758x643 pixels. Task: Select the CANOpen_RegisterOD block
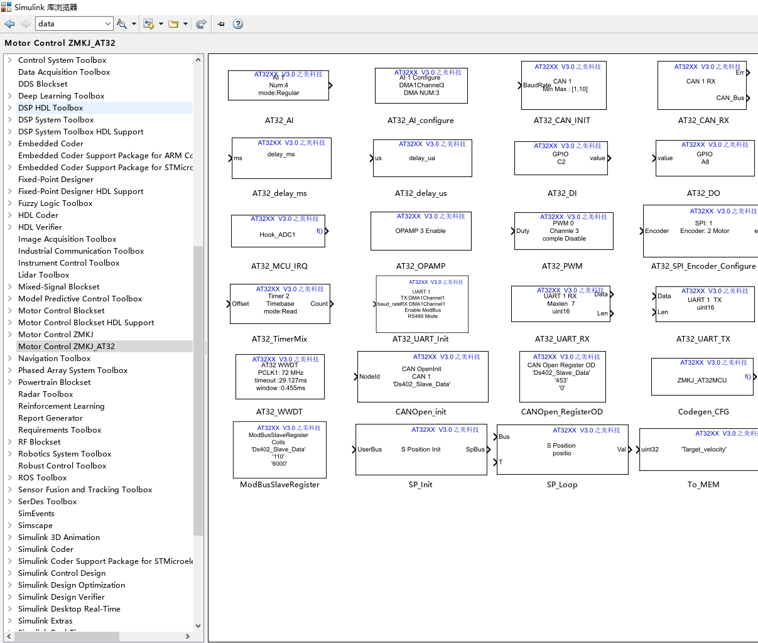562,377
